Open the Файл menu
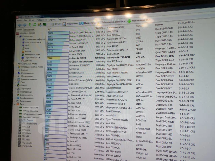Screen dimensions: 215x161 pos(19,20)
